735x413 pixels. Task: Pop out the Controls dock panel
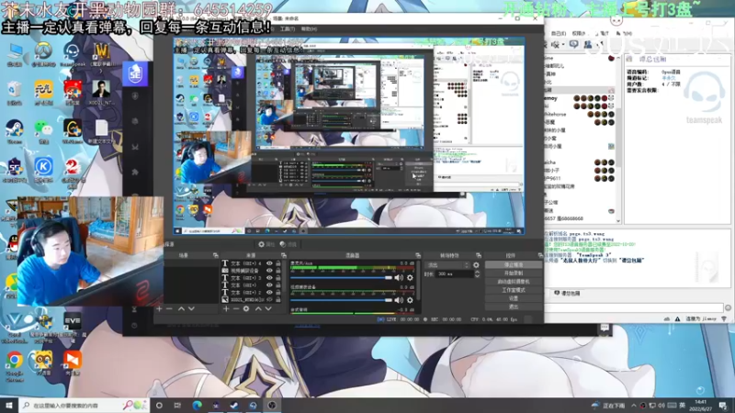540,256
